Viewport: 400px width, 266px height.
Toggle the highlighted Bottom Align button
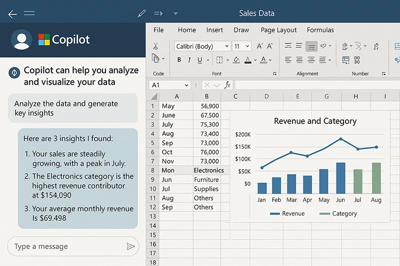pyautogui.click(x=311, y=46)
